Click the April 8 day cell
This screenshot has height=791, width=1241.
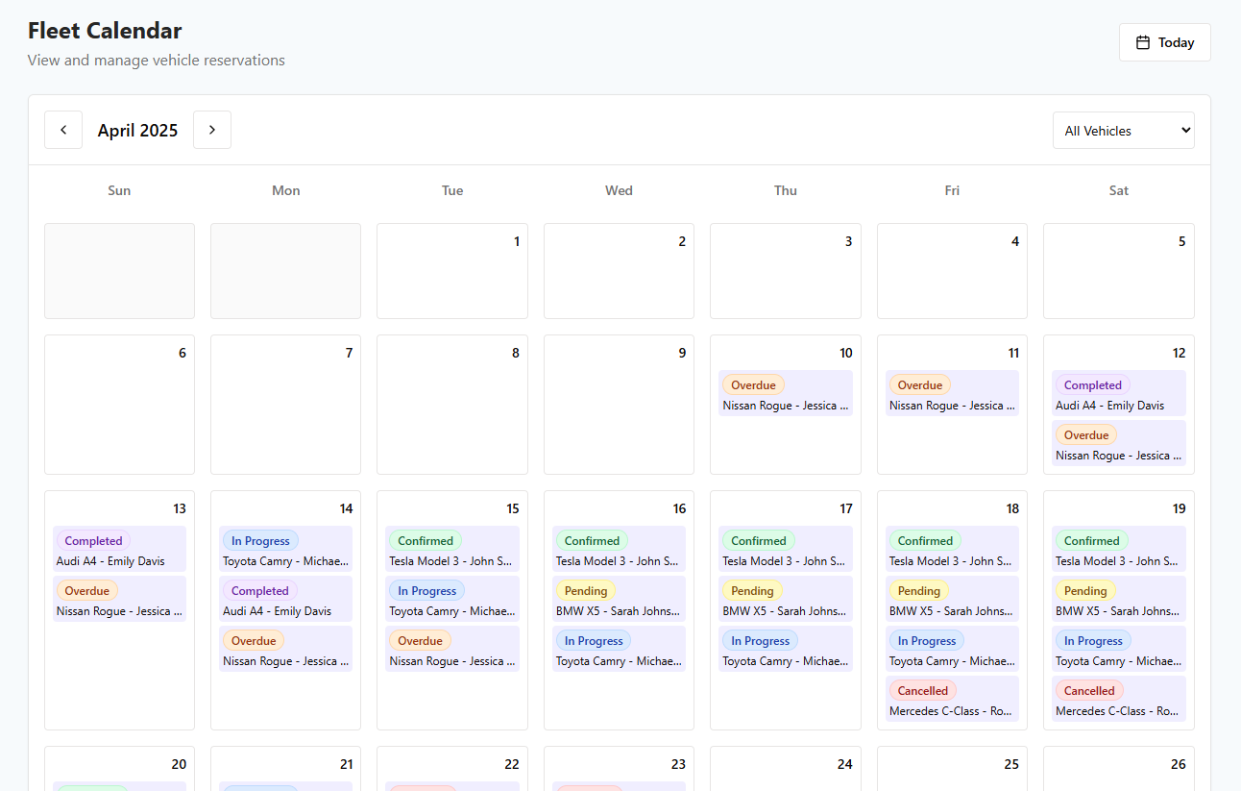[x=452, y=405]
